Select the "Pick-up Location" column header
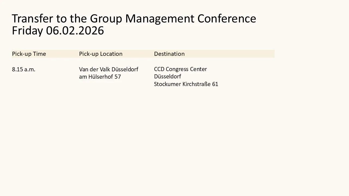349x196 pixels. coord(101,54)
